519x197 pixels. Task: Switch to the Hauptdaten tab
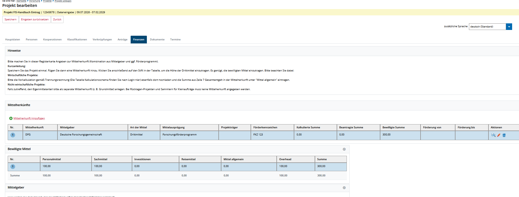13,40
